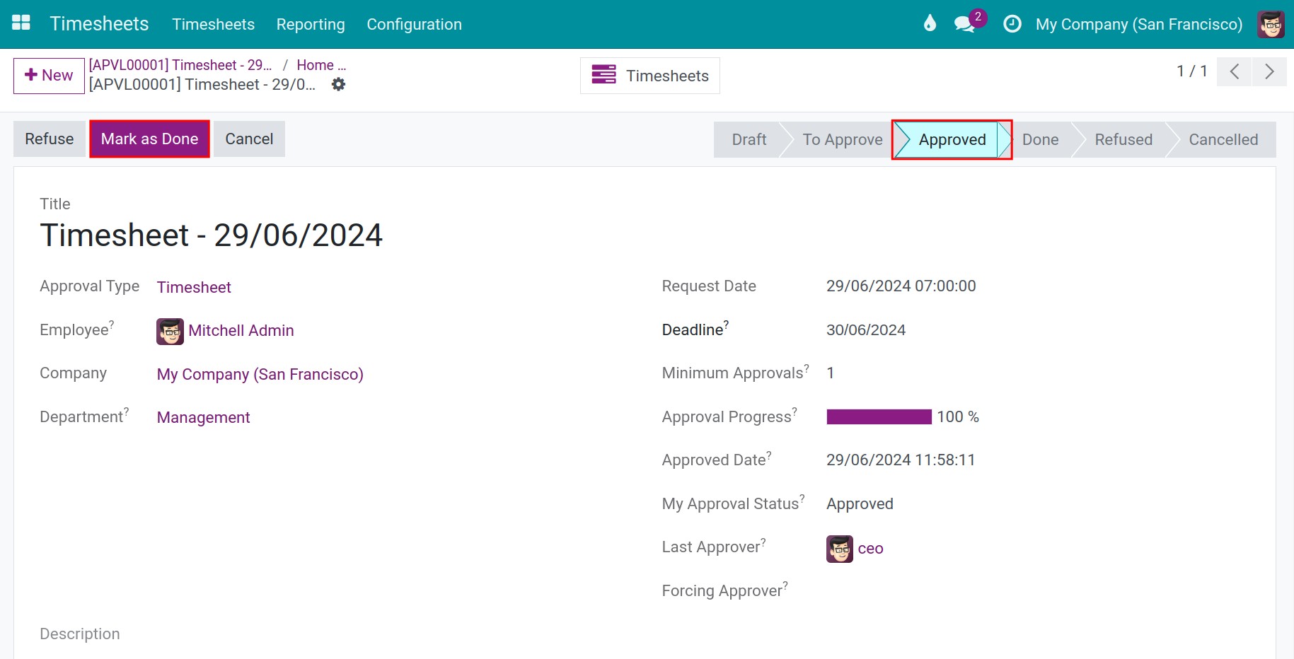1294x659 pixels.
Task: Go to next record arrow
Action: tap(1269, 71)
